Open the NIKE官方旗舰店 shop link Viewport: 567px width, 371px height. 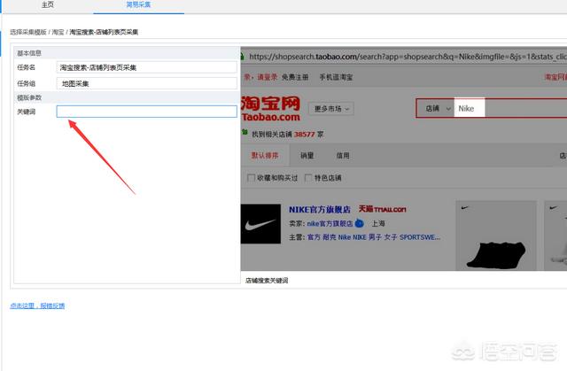tap(320, 210)
